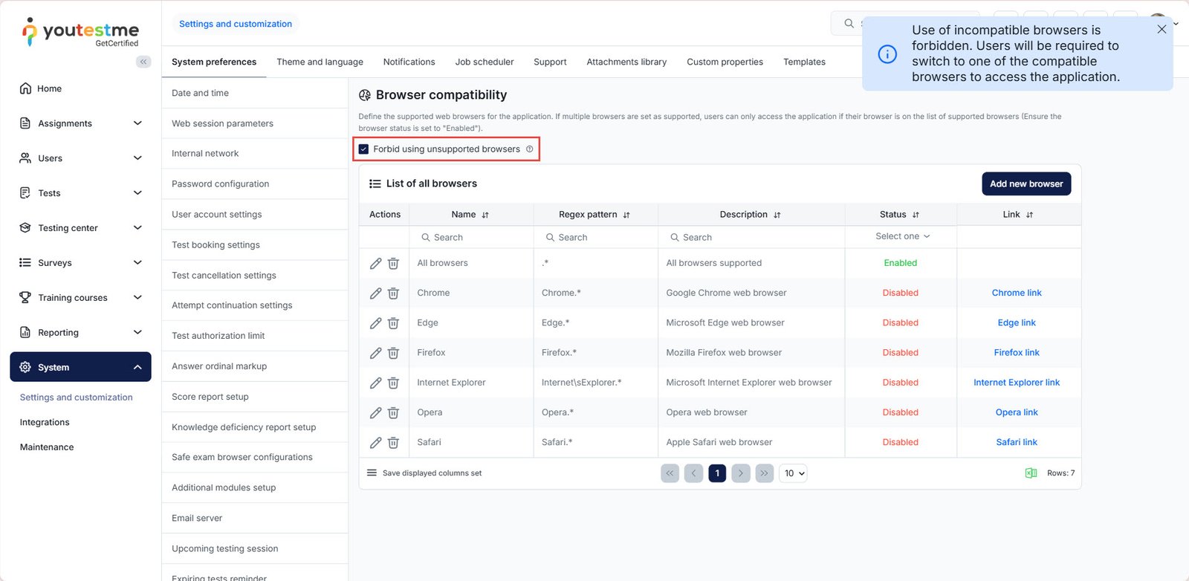Click trash icon for Internet Explorer row
This screenshot has width=1189, height=581.
[393, 383]
